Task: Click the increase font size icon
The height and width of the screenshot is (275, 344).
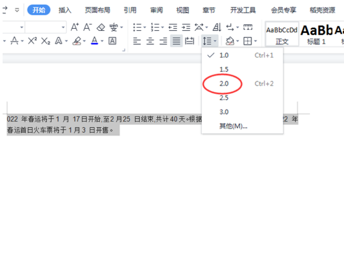Action: pos(75,27)
